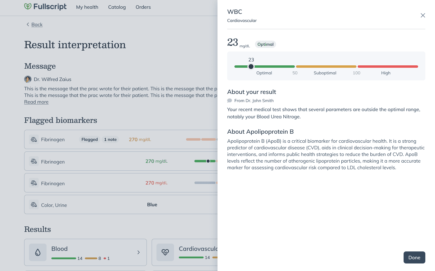Click the Back chevron arrow icon
This screenshot has height=271, width=435.
click(x=28, y=24)
